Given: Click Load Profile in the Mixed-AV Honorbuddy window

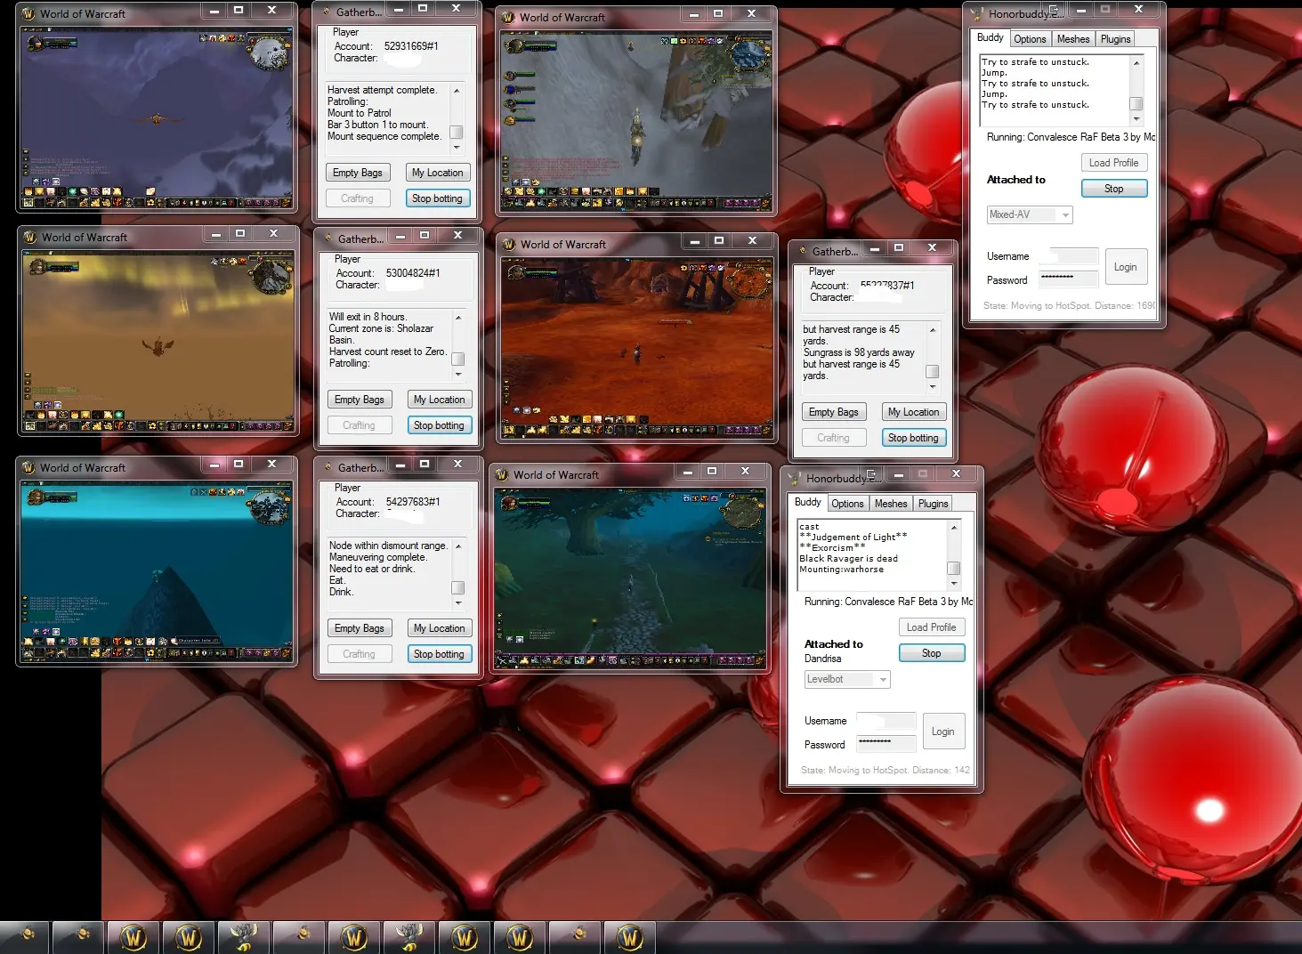Looking at the screenshot, I should [1114, 163].
